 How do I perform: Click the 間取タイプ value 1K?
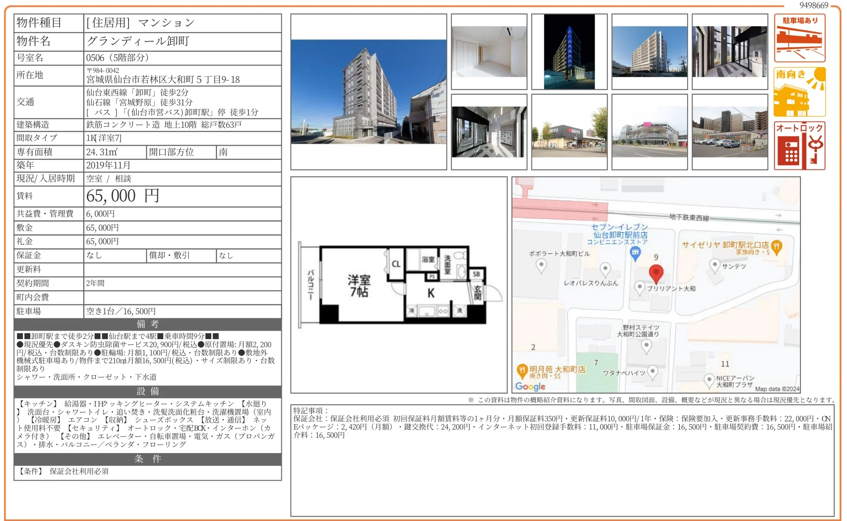104,138
